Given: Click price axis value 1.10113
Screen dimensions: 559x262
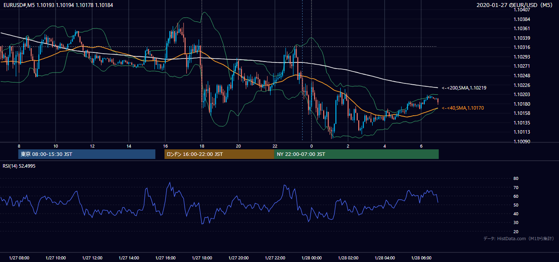Looking at the screenshot, I should [x=522, y=132].
